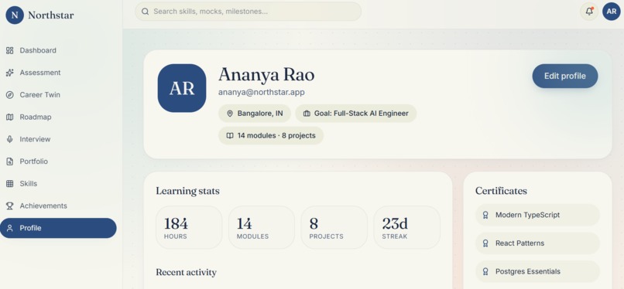Screen dimensions: 624x289
Task: Click the Profile person icon
Action: (x=10, y=228)
